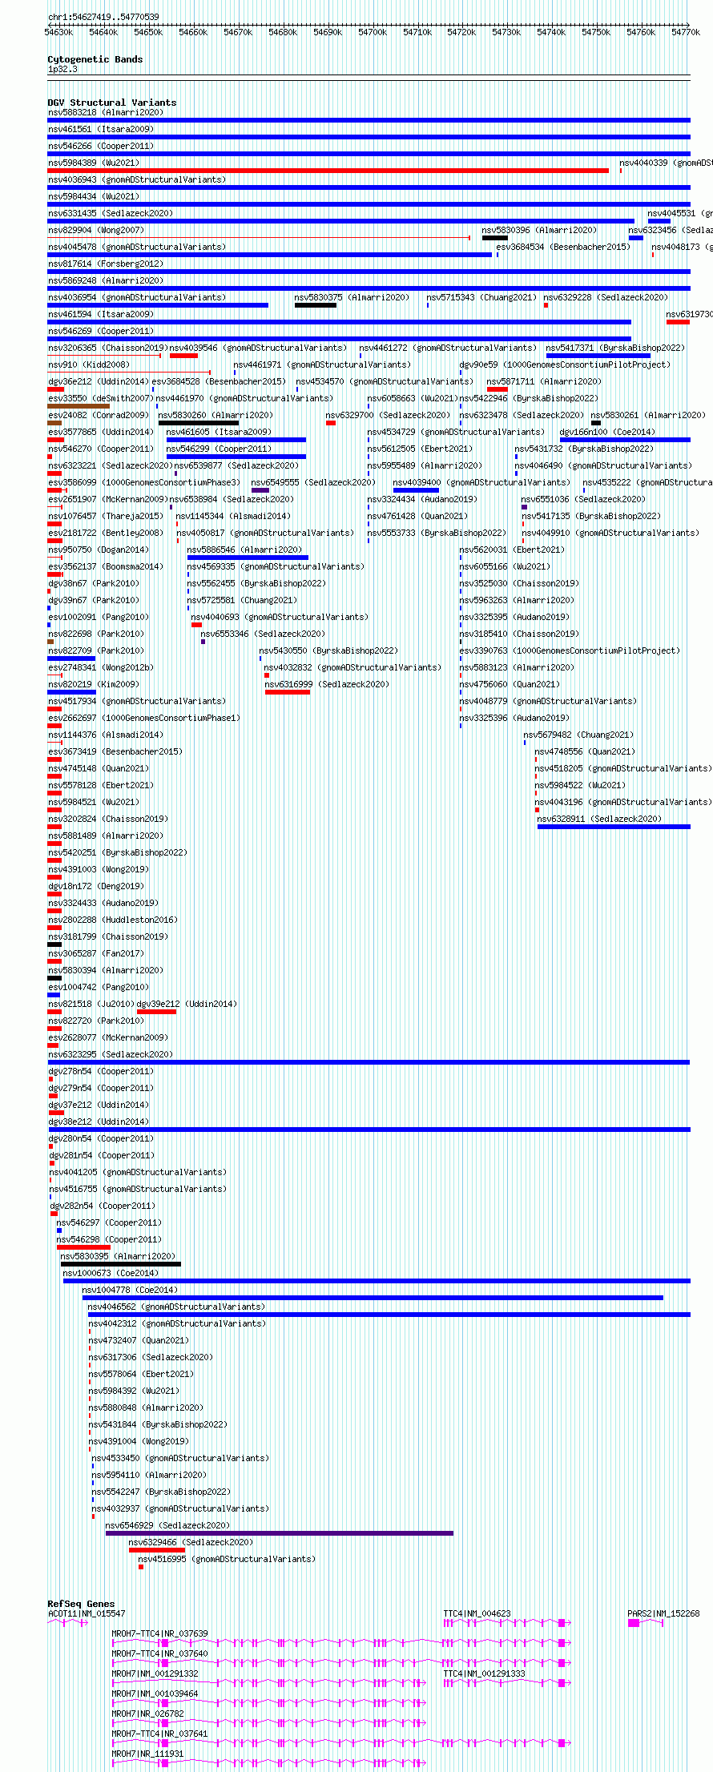Click nsv3206365 (Chaisson2019) label
This screenshot has width=713, height=1772.
pyautogui.click(x=107, y=348)
